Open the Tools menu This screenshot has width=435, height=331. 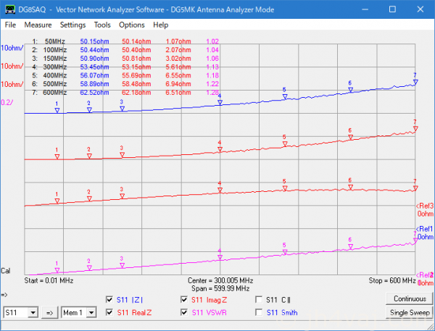pyautogui.click(x=102, y=25)
